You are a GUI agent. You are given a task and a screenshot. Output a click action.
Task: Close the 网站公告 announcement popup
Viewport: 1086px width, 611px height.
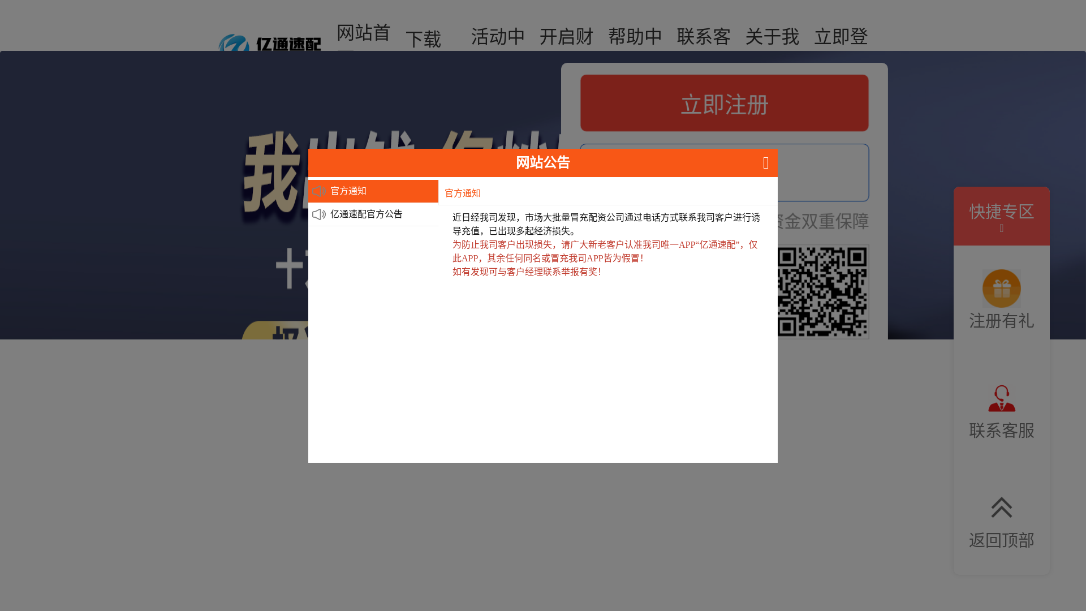(x=766, y=163)
